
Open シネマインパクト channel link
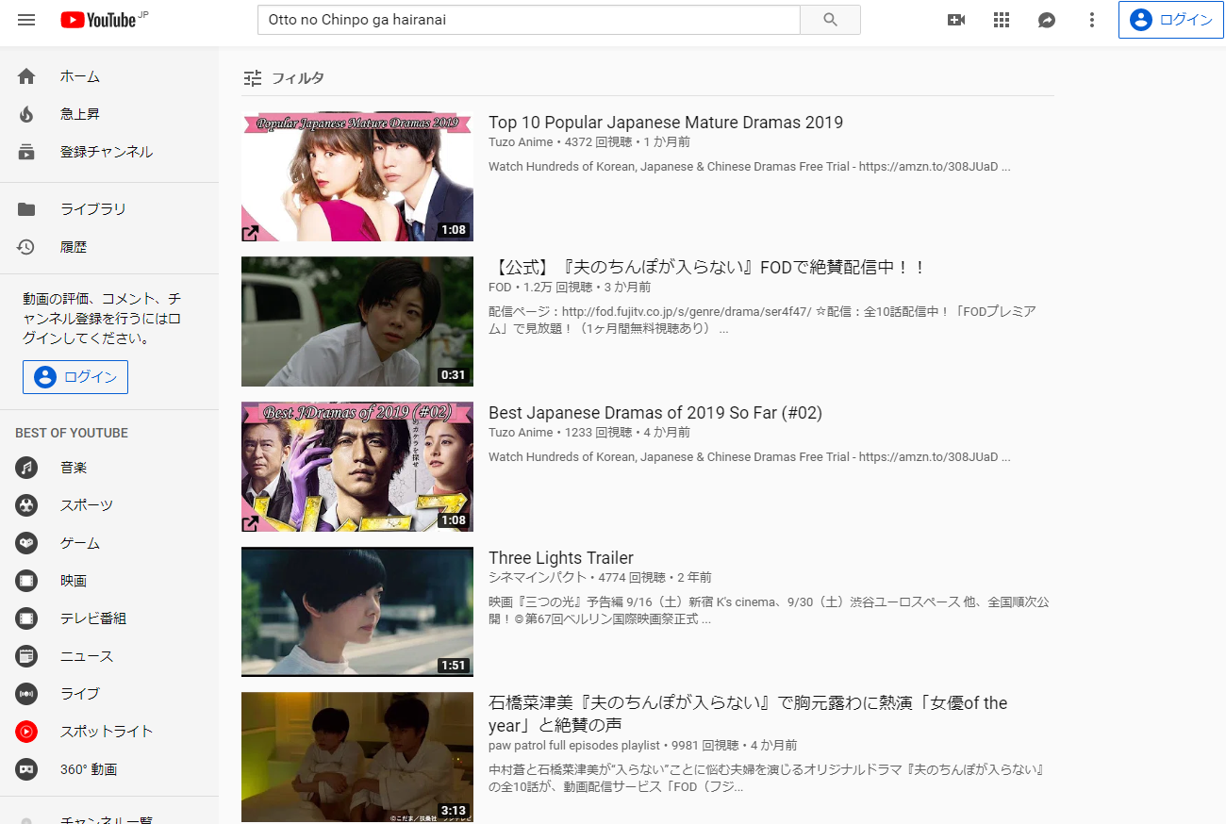coord(538,578)
